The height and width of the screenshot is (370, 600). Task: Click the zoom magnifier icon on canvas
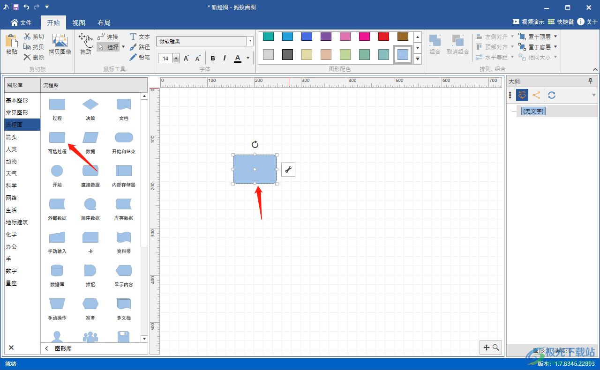495,348
